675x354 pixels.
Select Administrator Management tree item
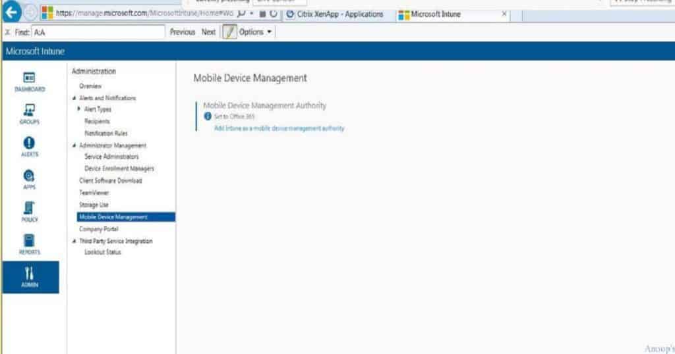113,145
